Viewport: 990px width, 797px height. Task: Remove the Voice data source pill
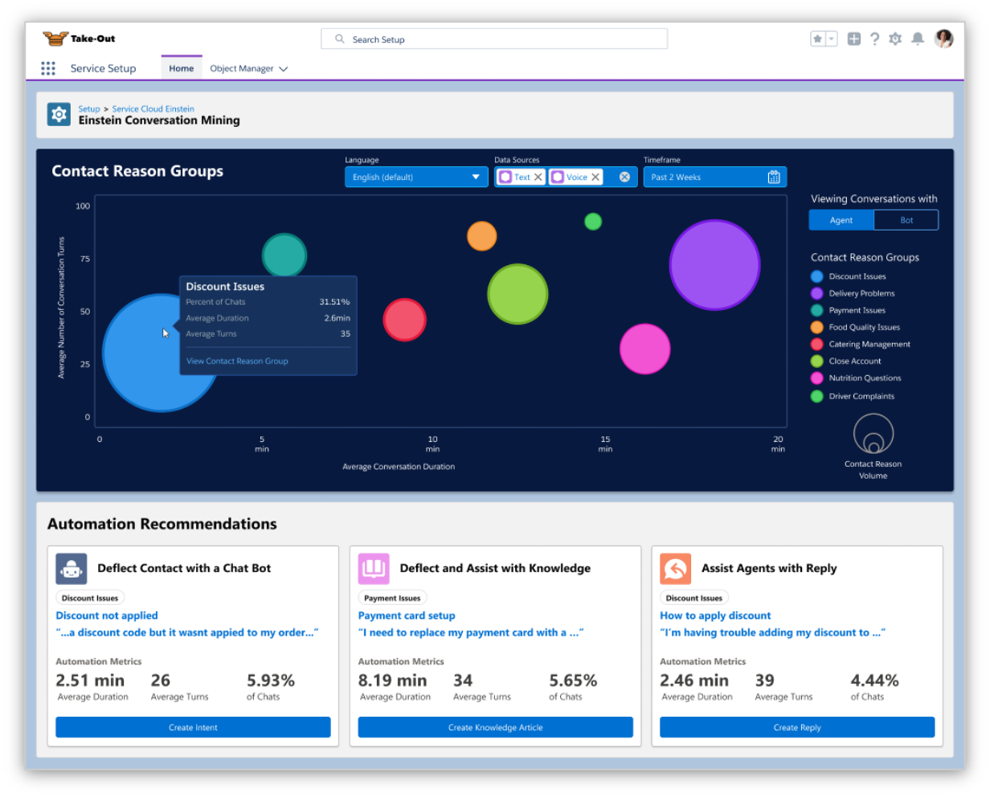(x=595, y=177)
